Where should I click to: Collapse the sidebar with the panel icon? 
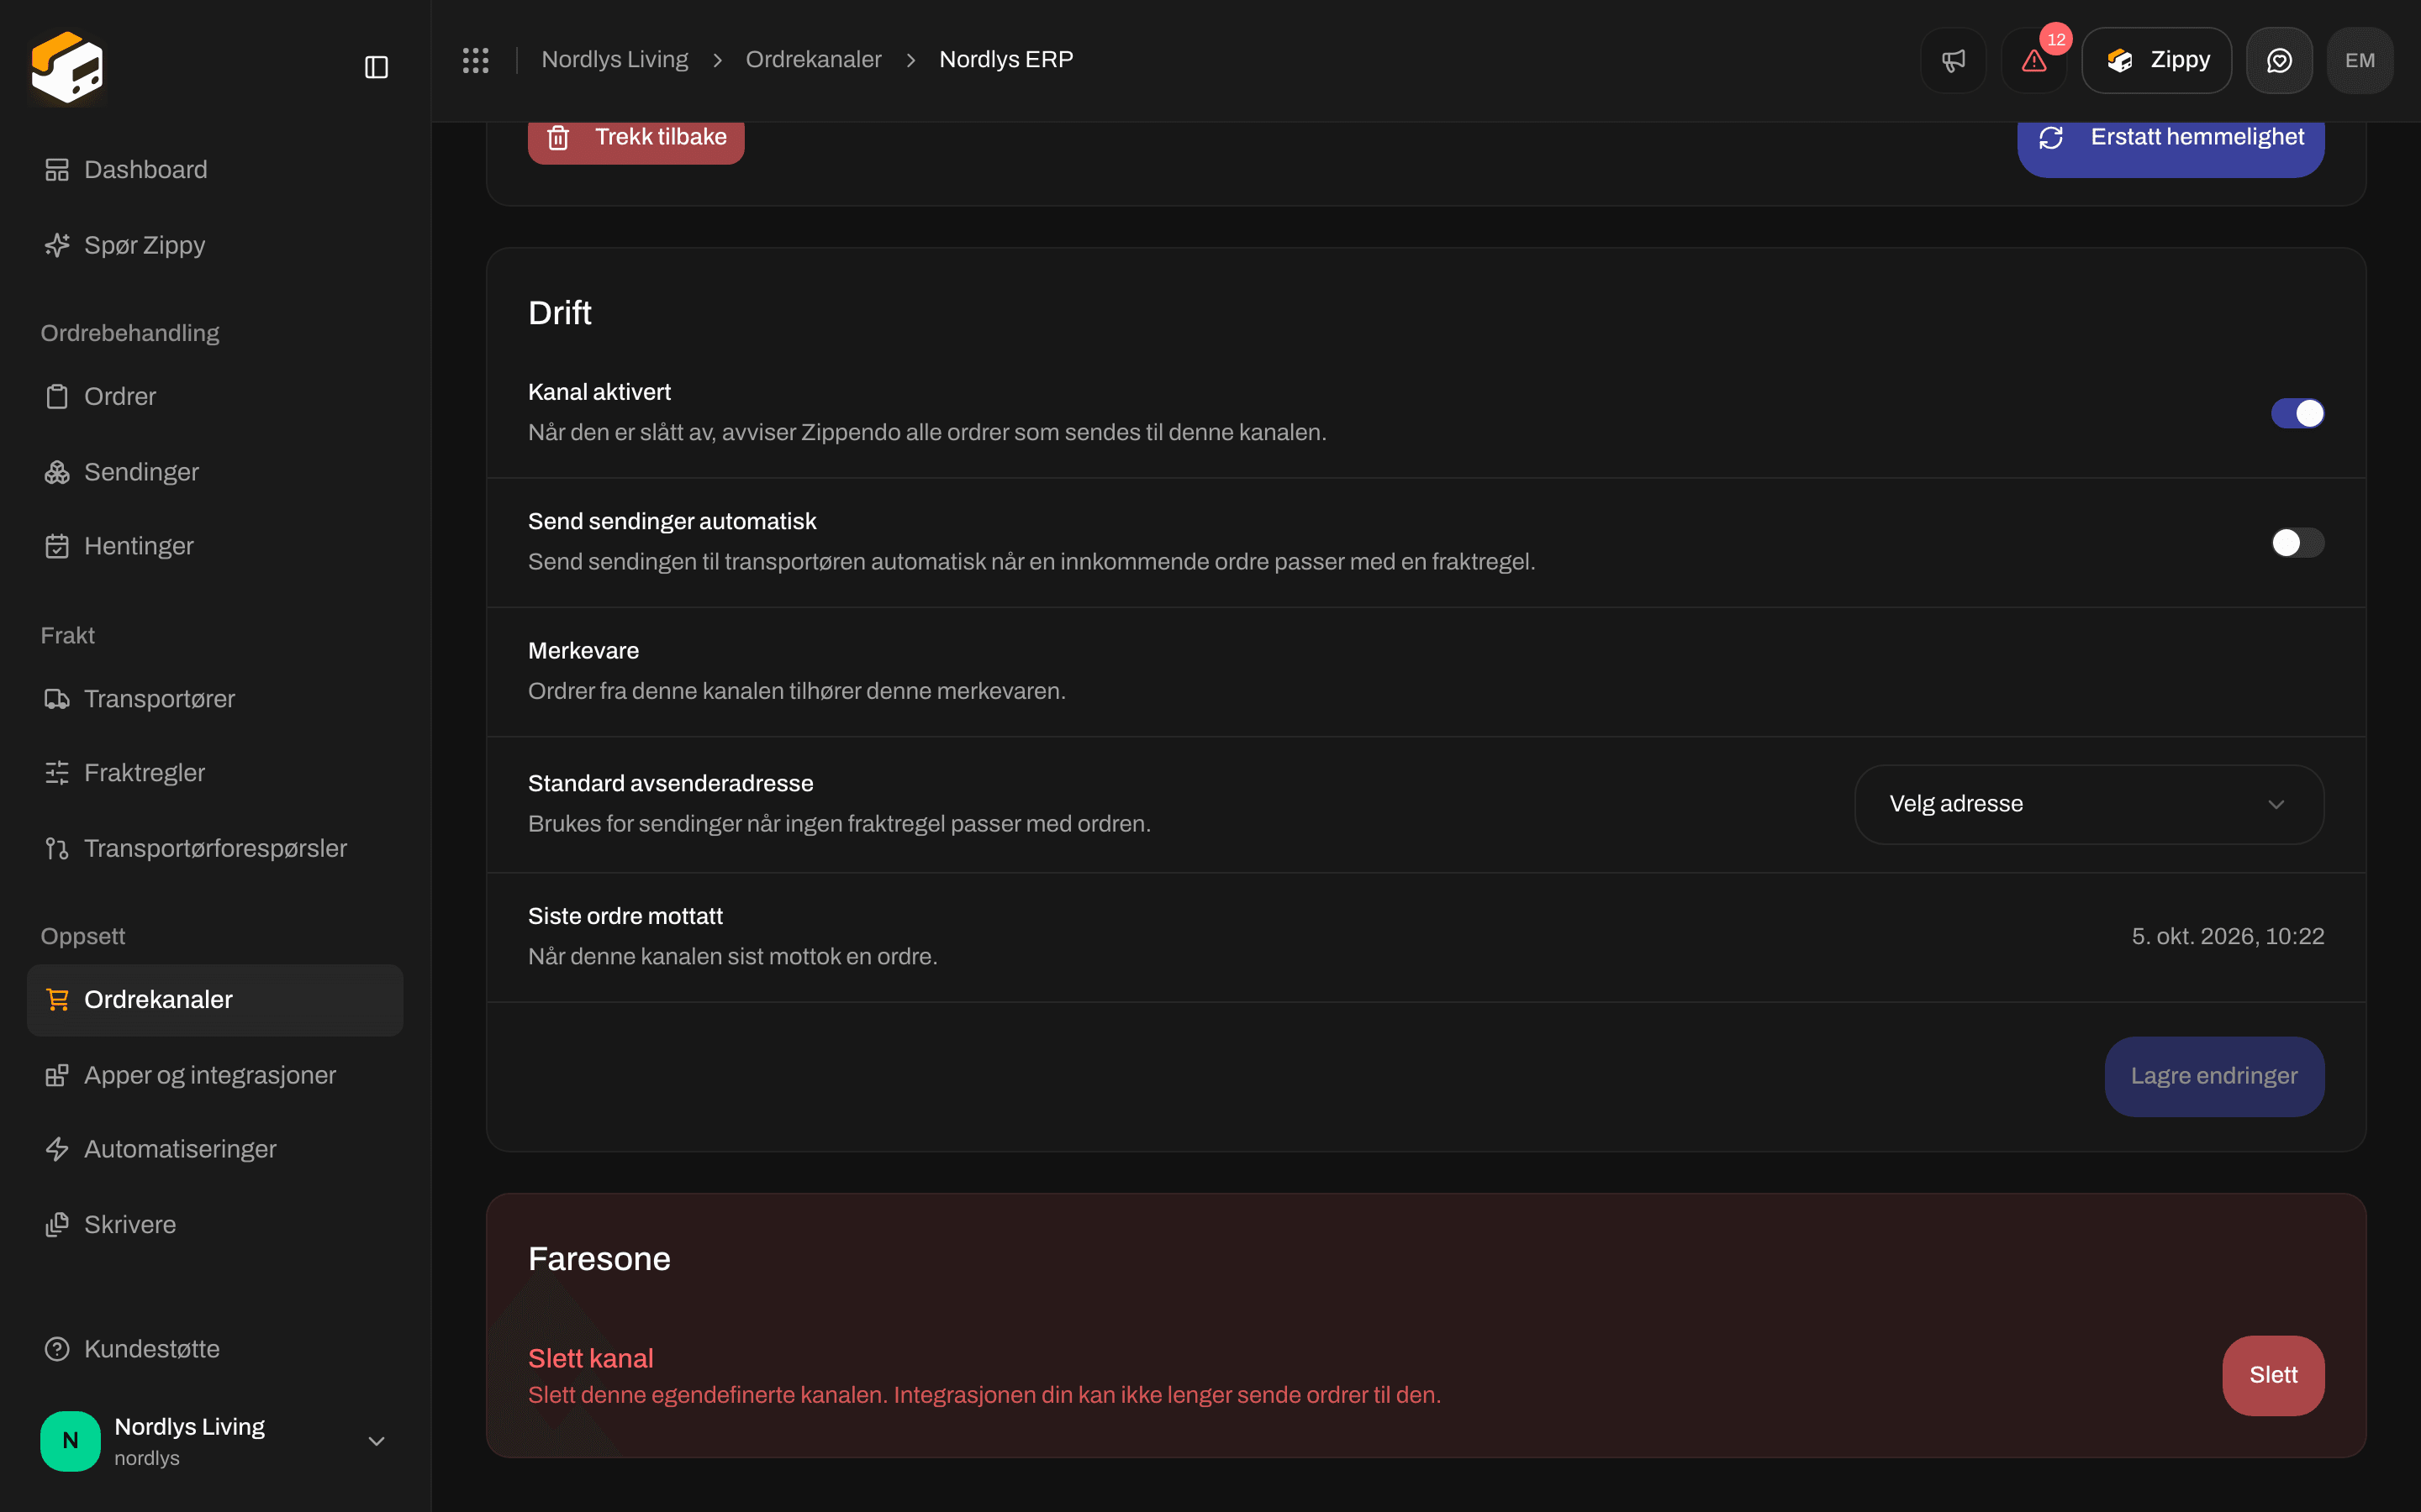pos(376,67)
